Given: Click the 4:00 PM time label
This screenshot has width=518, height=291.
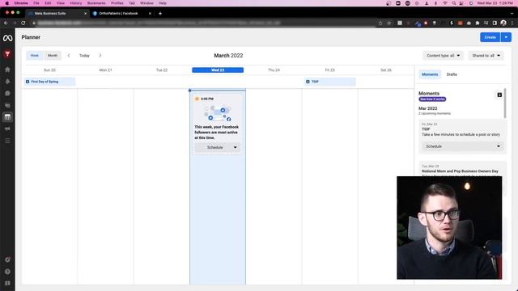Looking at the screenshot, I should pyautogui.click(x=207, y=99).
